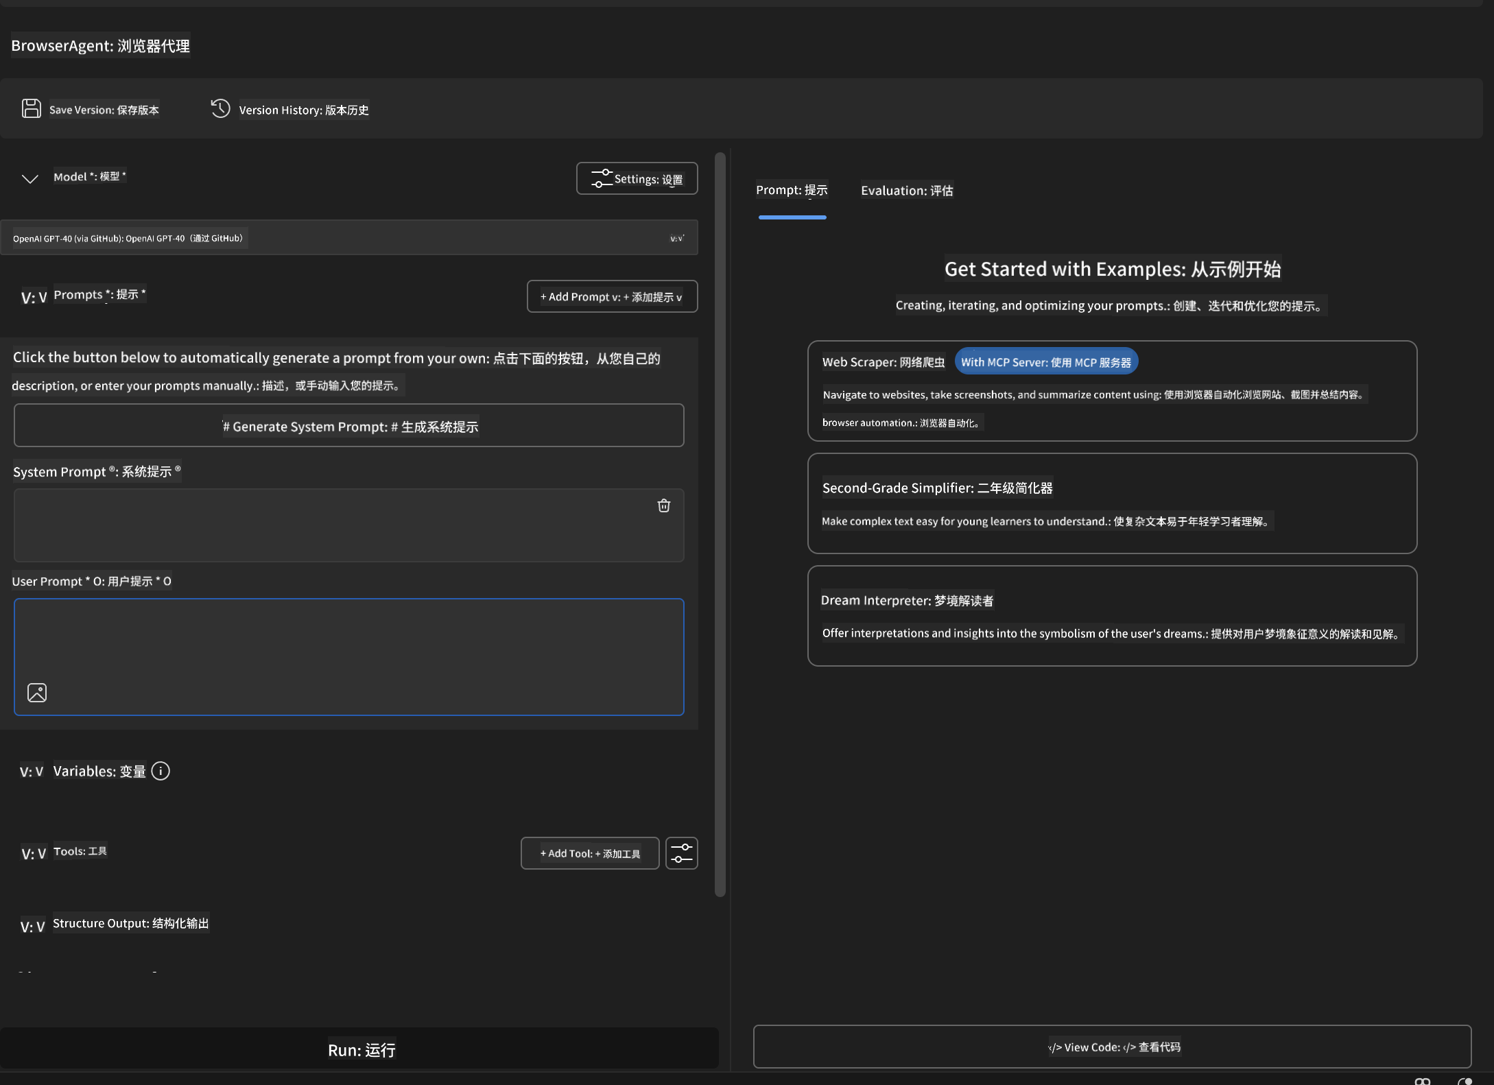Click the User Prompt label
This screenshot has width=1494, height=1085.
[x=92, y=581]
